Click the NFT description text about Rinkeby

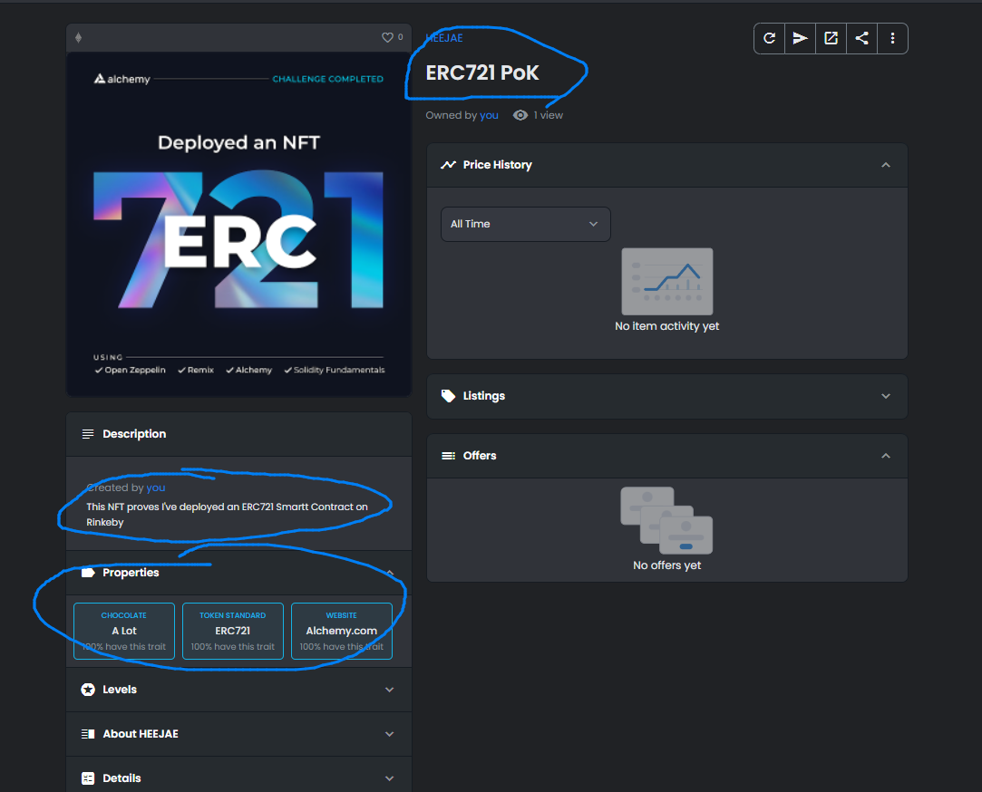pyautogui.click(x=228, y=515)
